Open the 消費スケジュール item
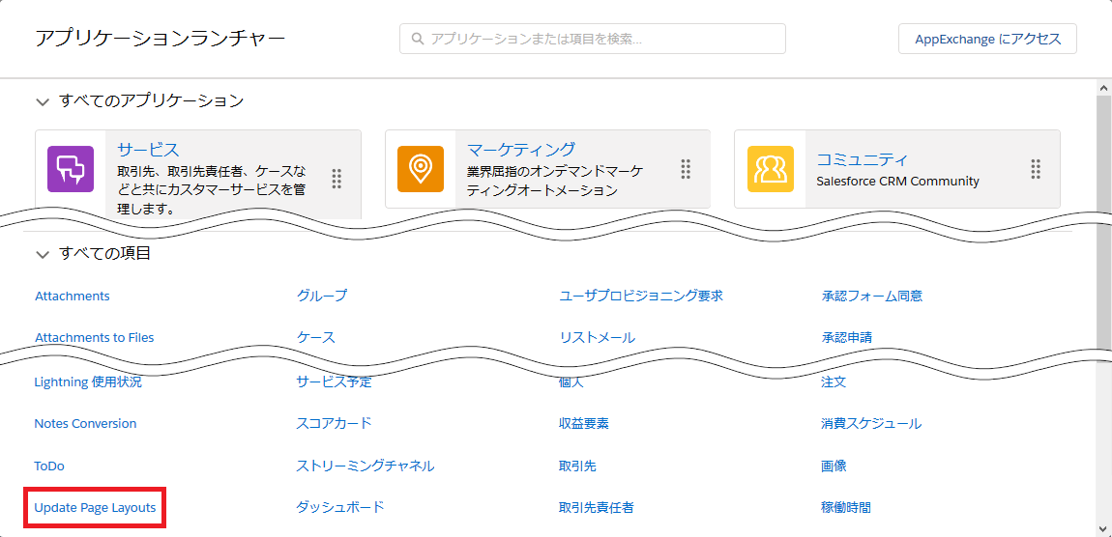Image resolution: width=1112 pixels, height=537 pixels. pyautogui.click(x=871, y=424)
